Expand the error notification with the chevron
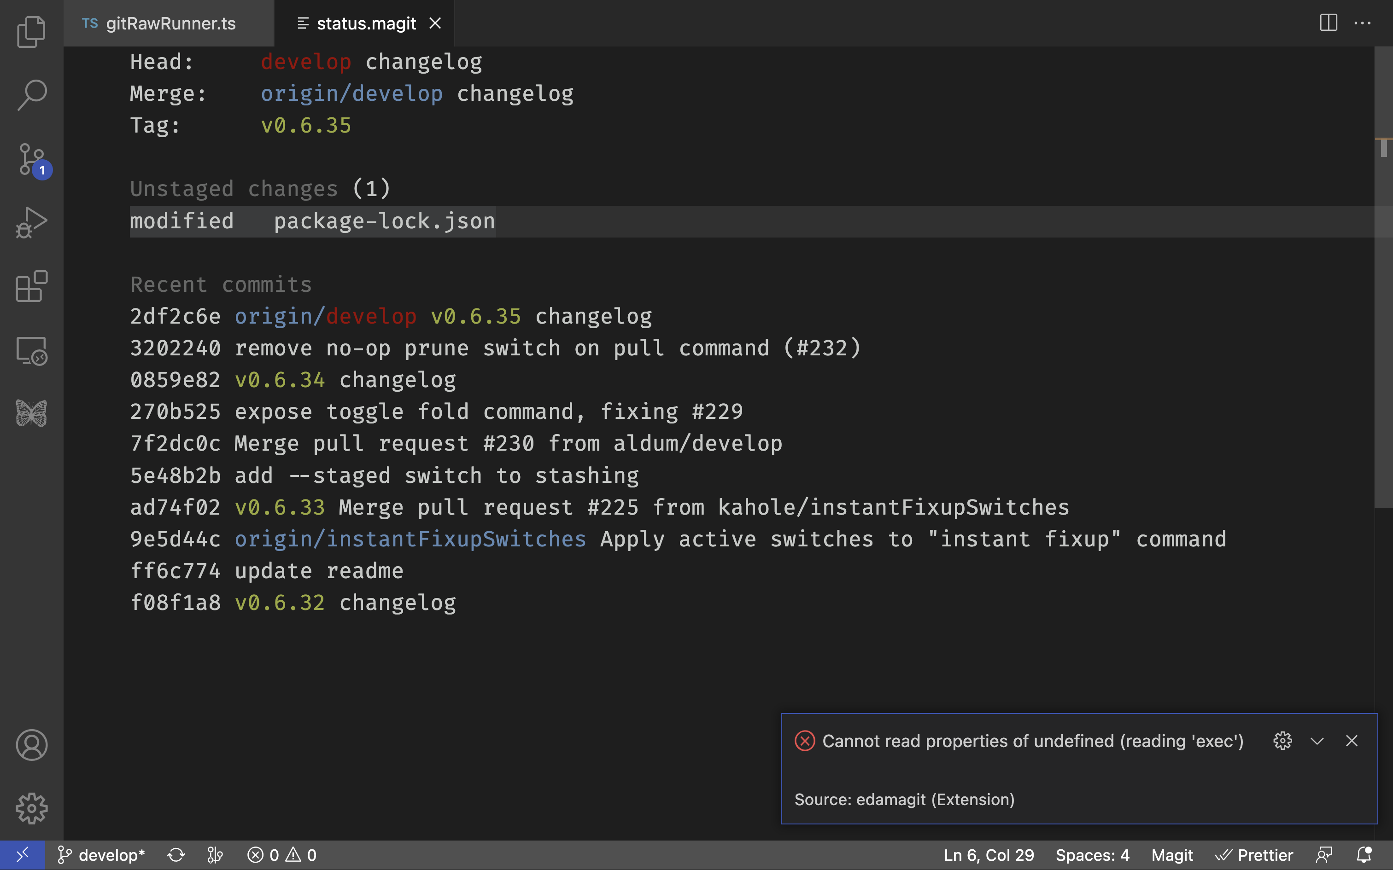Screen dimensions: 1393x870 point(1317,741)
